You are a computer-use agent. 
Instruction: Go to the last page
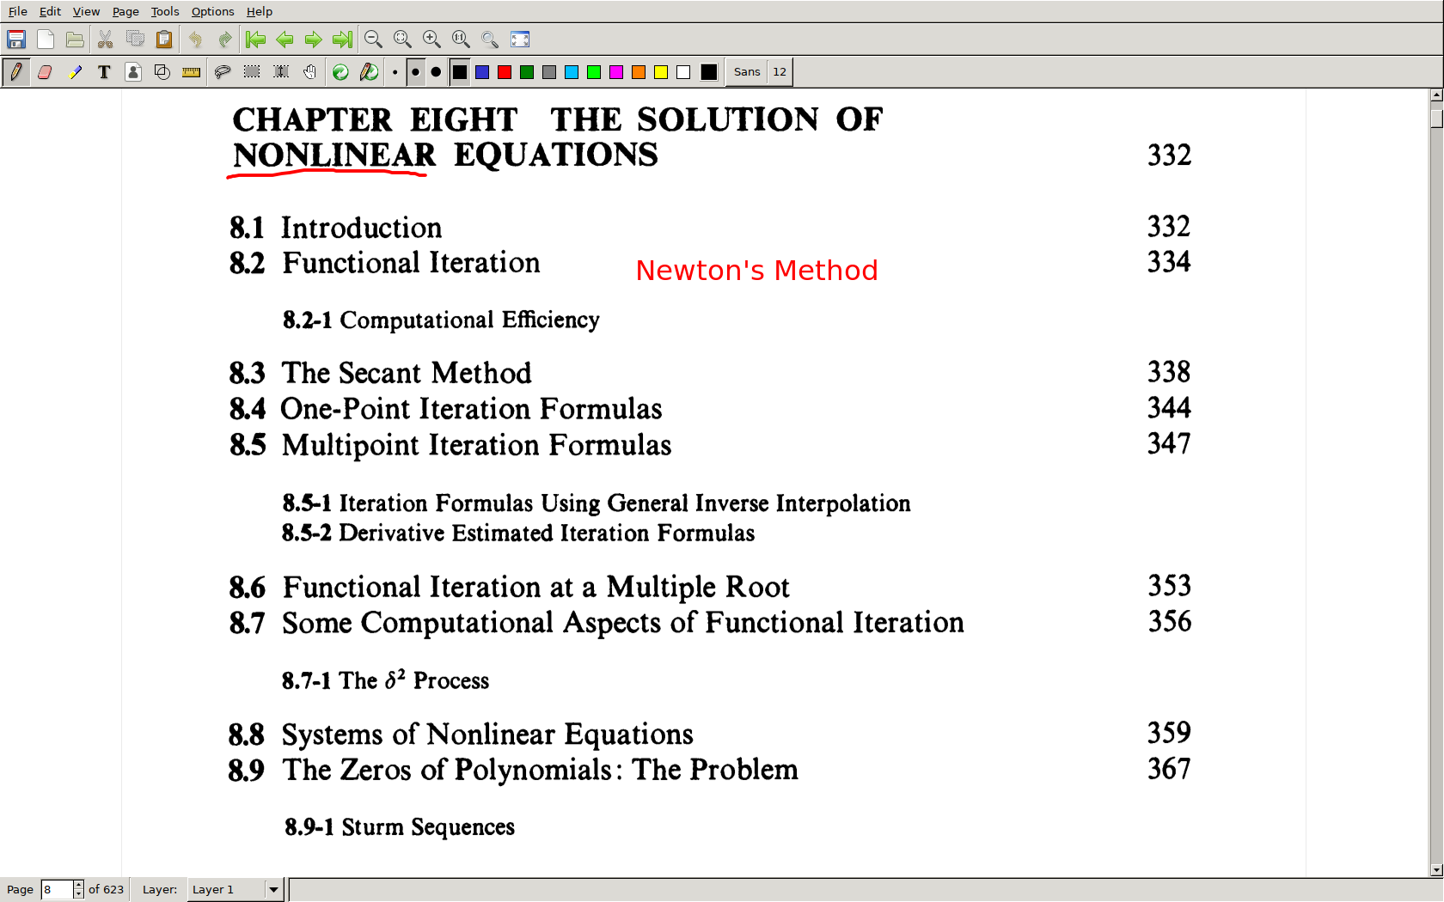tap(342, 40)
